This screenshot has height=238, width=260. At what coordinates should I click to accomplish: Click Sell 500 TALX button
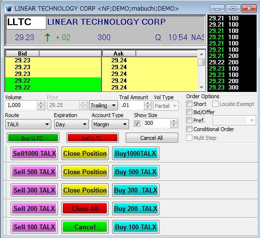pyautogui.click(x=34, y=172)
